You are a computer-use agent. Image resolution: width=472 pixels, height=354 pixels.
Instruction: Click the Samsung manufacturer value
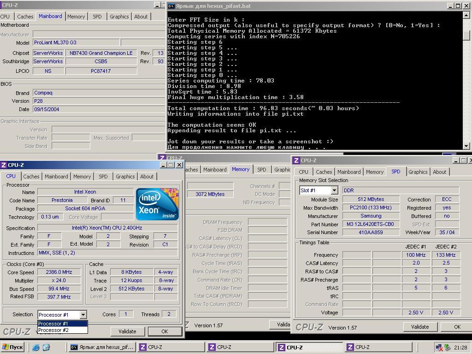coord(371,216)
